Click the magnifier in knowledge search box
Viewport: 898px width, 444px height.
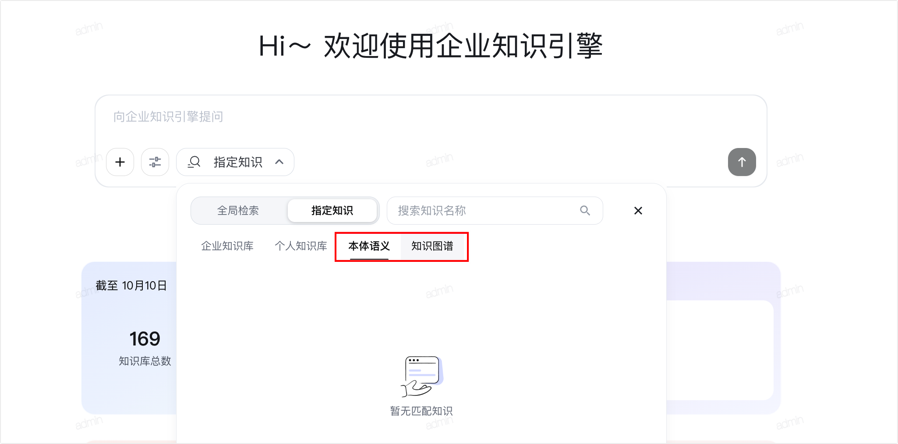point(585,211)
